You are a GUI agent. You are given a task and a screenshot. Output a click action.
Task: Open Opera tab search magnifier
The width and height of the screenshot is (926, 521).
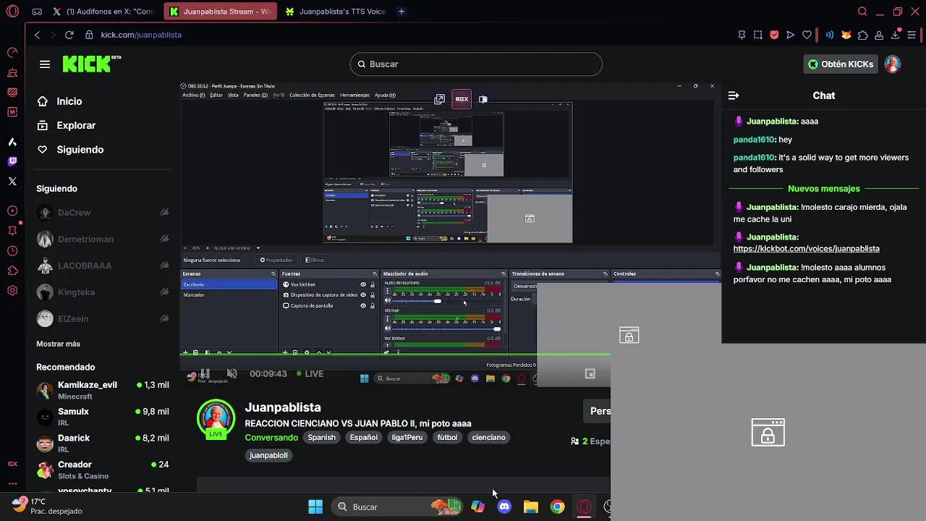coord(862,12)
